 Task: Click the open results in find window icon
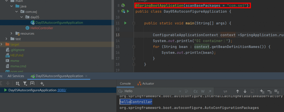pos(252,91)
